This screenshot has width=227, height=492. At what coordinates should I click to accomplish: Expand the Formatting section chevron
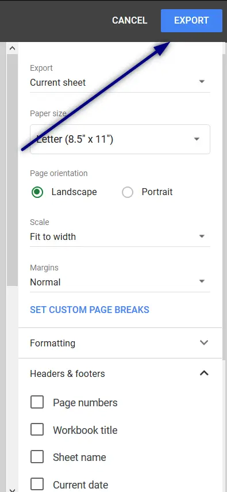point(204,342)
